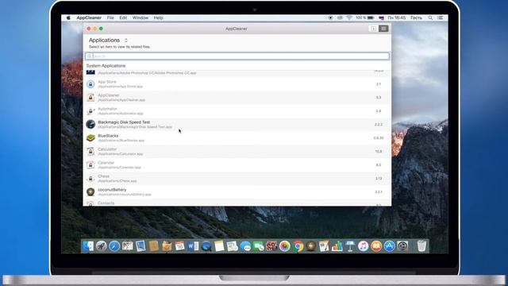Open the AppCleaner menu

[x=89, y=17]
